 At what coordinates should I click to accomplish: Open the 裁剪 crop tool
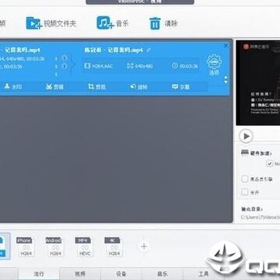tap(96, 87)
